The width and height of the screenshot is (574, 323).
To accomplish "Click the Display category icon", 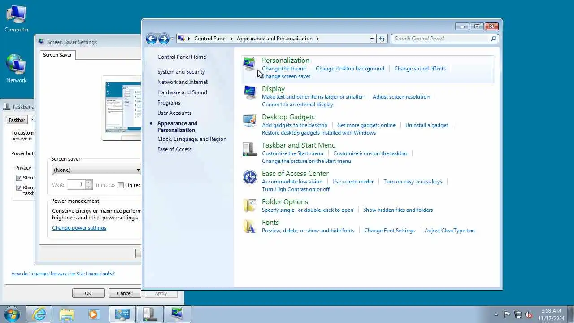I will coord(249,92).
